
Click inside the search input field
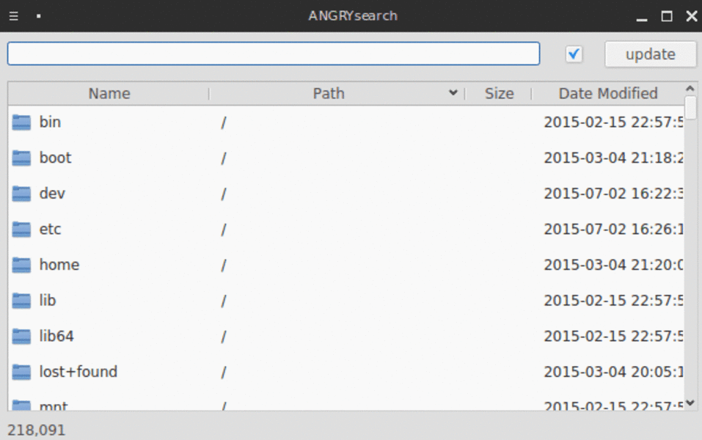[x=273, y=54]
